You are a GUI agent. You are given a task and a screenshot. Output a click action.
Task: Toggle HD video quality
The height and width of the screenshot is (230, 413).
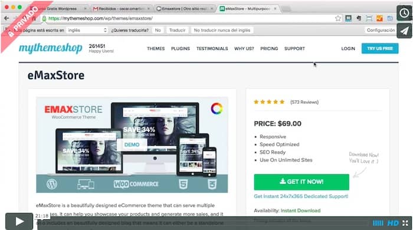click(393, 223)
